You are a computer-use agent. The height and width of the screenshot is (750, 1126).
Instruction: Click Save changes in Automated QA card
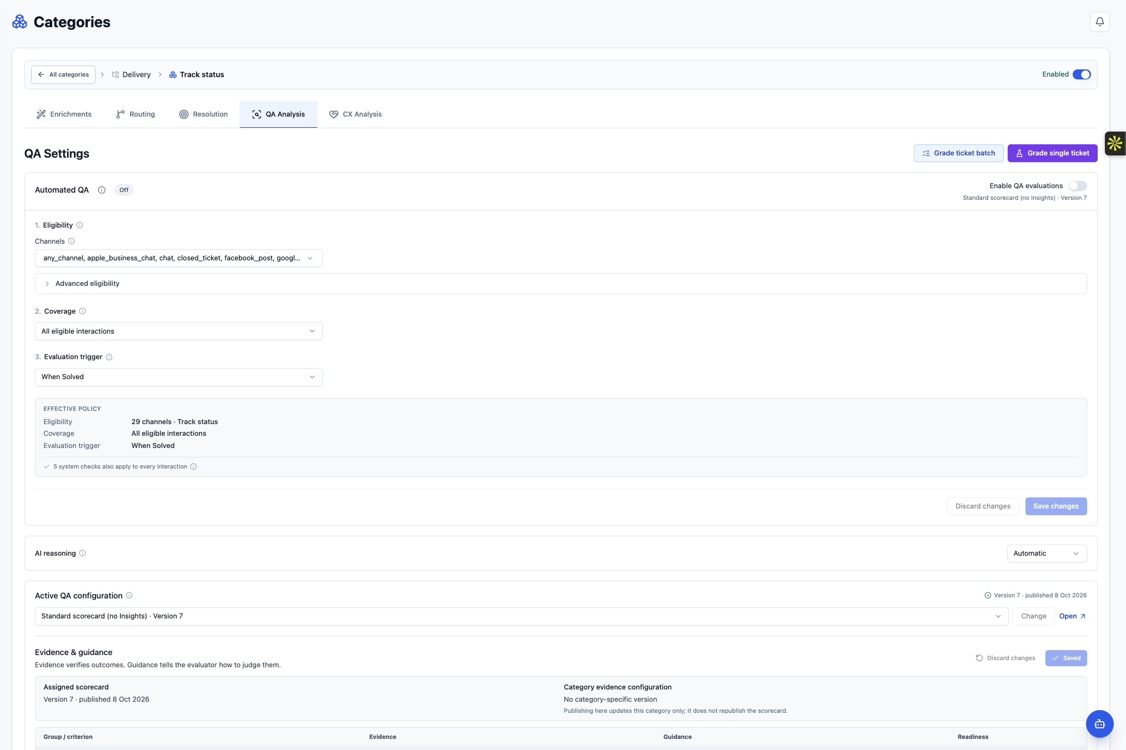point(1055,506)
